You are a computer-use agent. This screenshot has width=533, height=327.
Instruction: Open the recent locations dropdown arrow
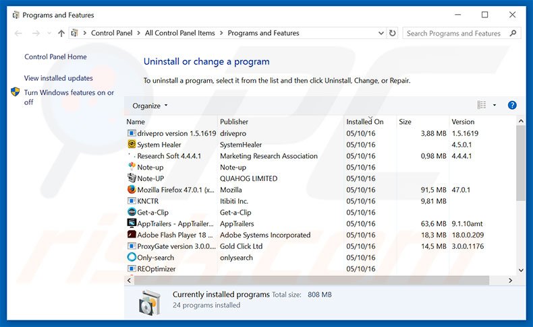(x=49, y=33)
